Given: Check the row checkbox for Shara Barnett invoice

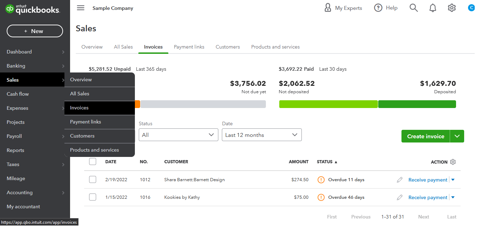Looking at the screenshot, I should point(92,179).
